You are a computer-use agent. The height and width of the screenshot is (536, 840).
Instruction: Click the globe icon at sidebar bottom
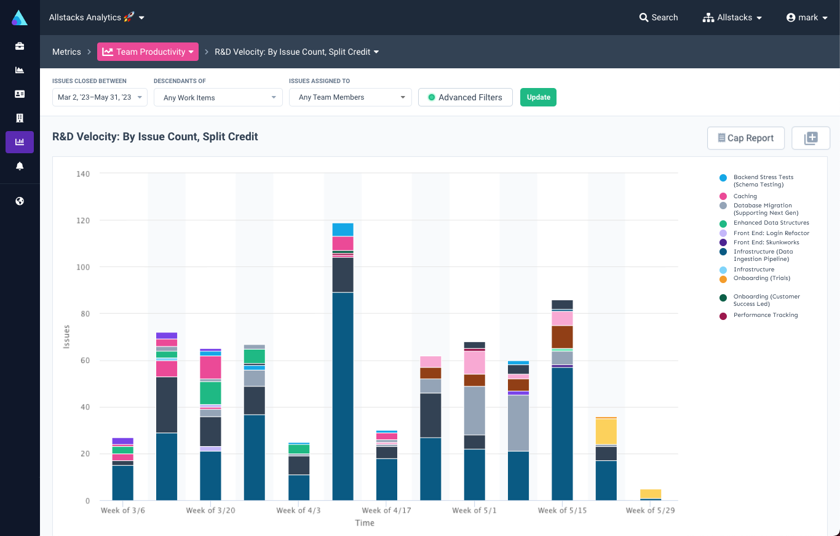point(20,201)
